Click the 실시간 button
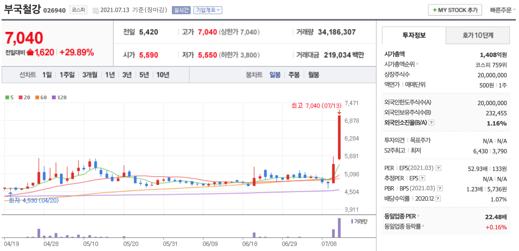519x251 pixels. [x=181, y=10]
